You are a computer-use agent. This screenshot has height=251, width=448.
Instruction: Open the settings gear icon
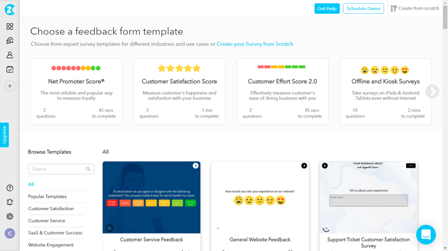(x=10, y=216)
